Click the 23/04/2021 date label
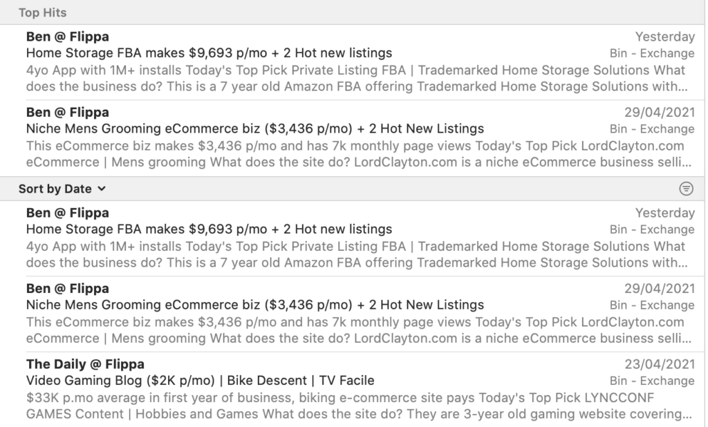 659,364
